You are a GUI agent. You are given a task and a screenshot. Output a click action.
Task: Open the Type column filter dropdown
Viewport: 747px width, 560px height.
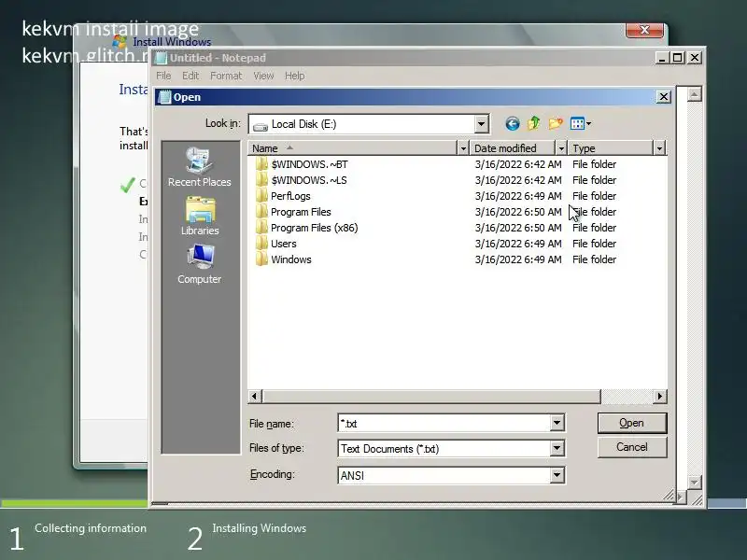[659, 148]
